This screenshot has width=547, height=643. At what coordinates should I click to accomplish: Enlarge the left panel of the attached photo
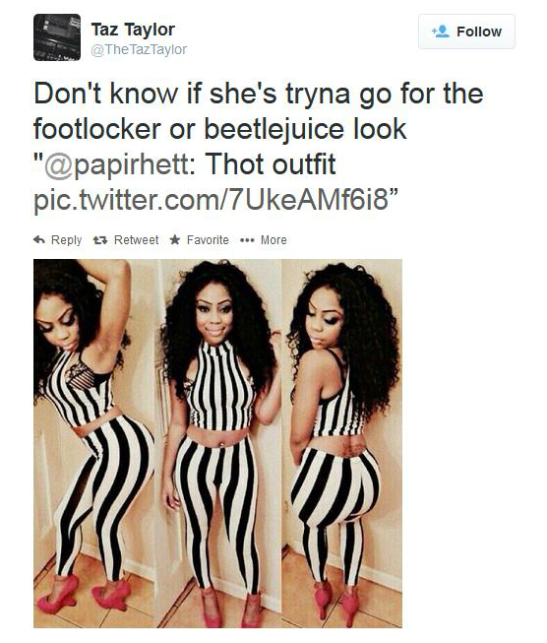95,443
